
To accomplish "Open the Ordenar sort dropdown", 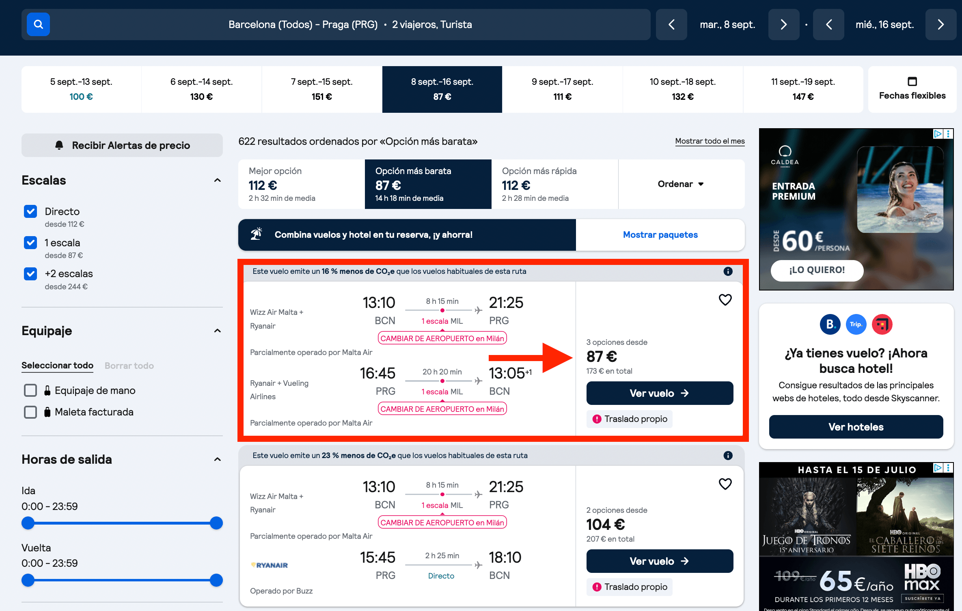I will point(681,184).
